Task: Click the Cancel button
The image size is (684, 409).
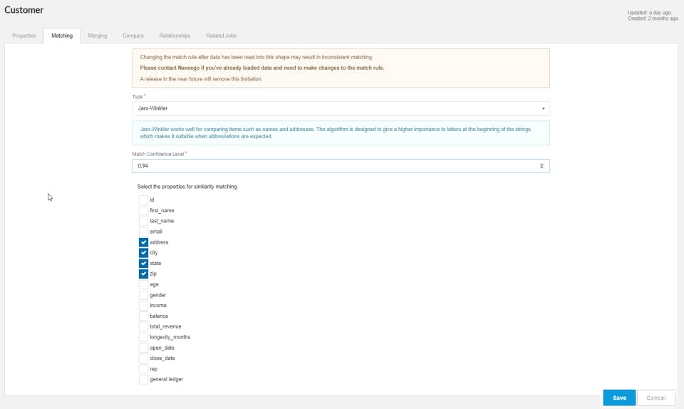Action: point(655,398)
